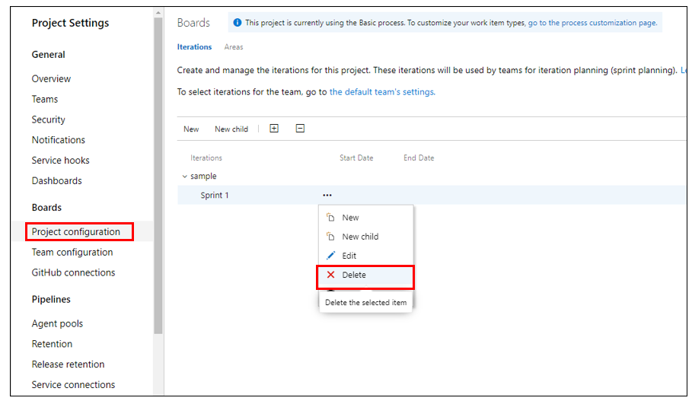This screenshot has height=401, width=692.
Task: Click the pencil Edit icon in menu
Action: [x=330, y=256]
